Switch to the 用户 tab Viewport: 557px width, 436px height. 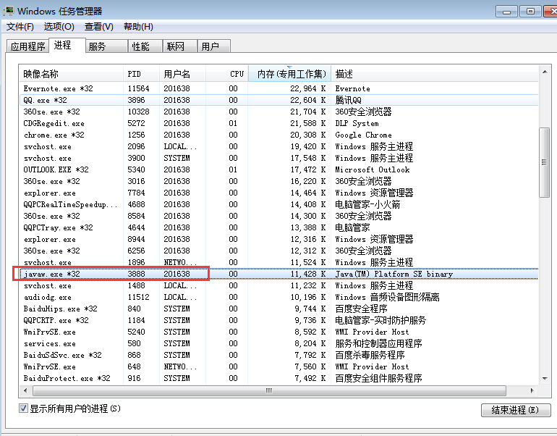tap(214, 46)
